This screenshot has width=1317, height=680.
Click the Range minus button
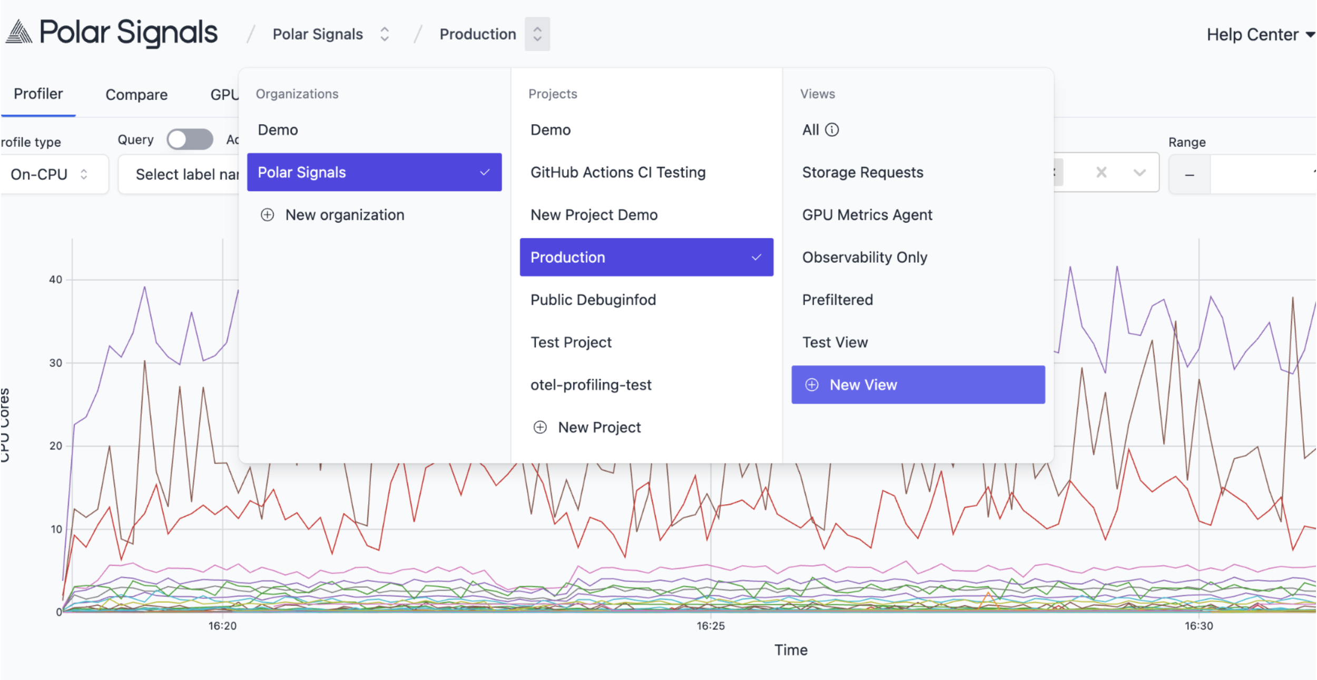click(x=1190, y=174)
